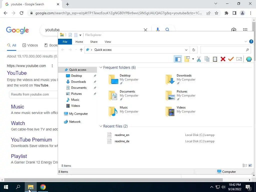Click the red X Delete icon

coord(223,59)
